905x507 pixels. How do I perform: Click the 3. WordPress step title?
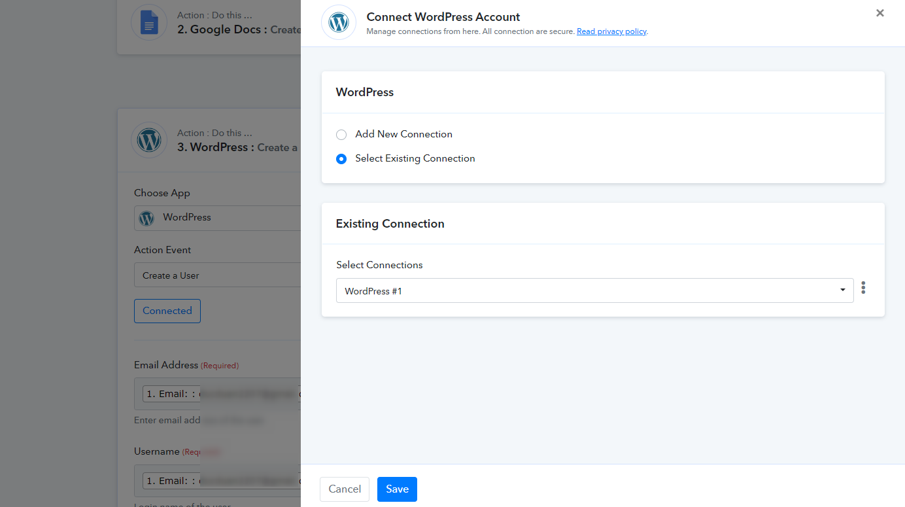tap(237, 147)
